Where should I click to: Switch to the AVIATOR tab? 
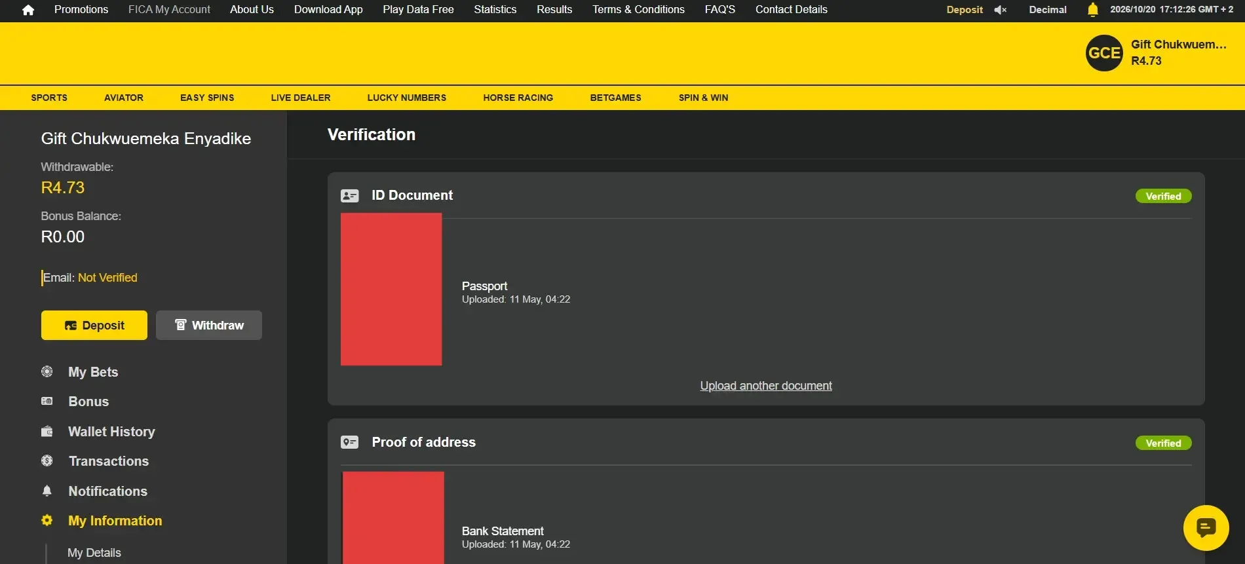coord(124,98)
